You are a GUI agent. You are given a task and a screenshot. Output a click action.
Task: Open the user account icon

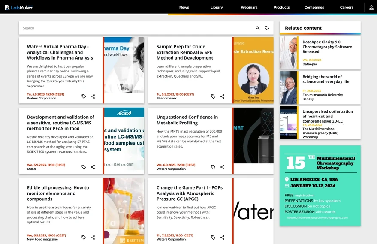pos(371,7)
